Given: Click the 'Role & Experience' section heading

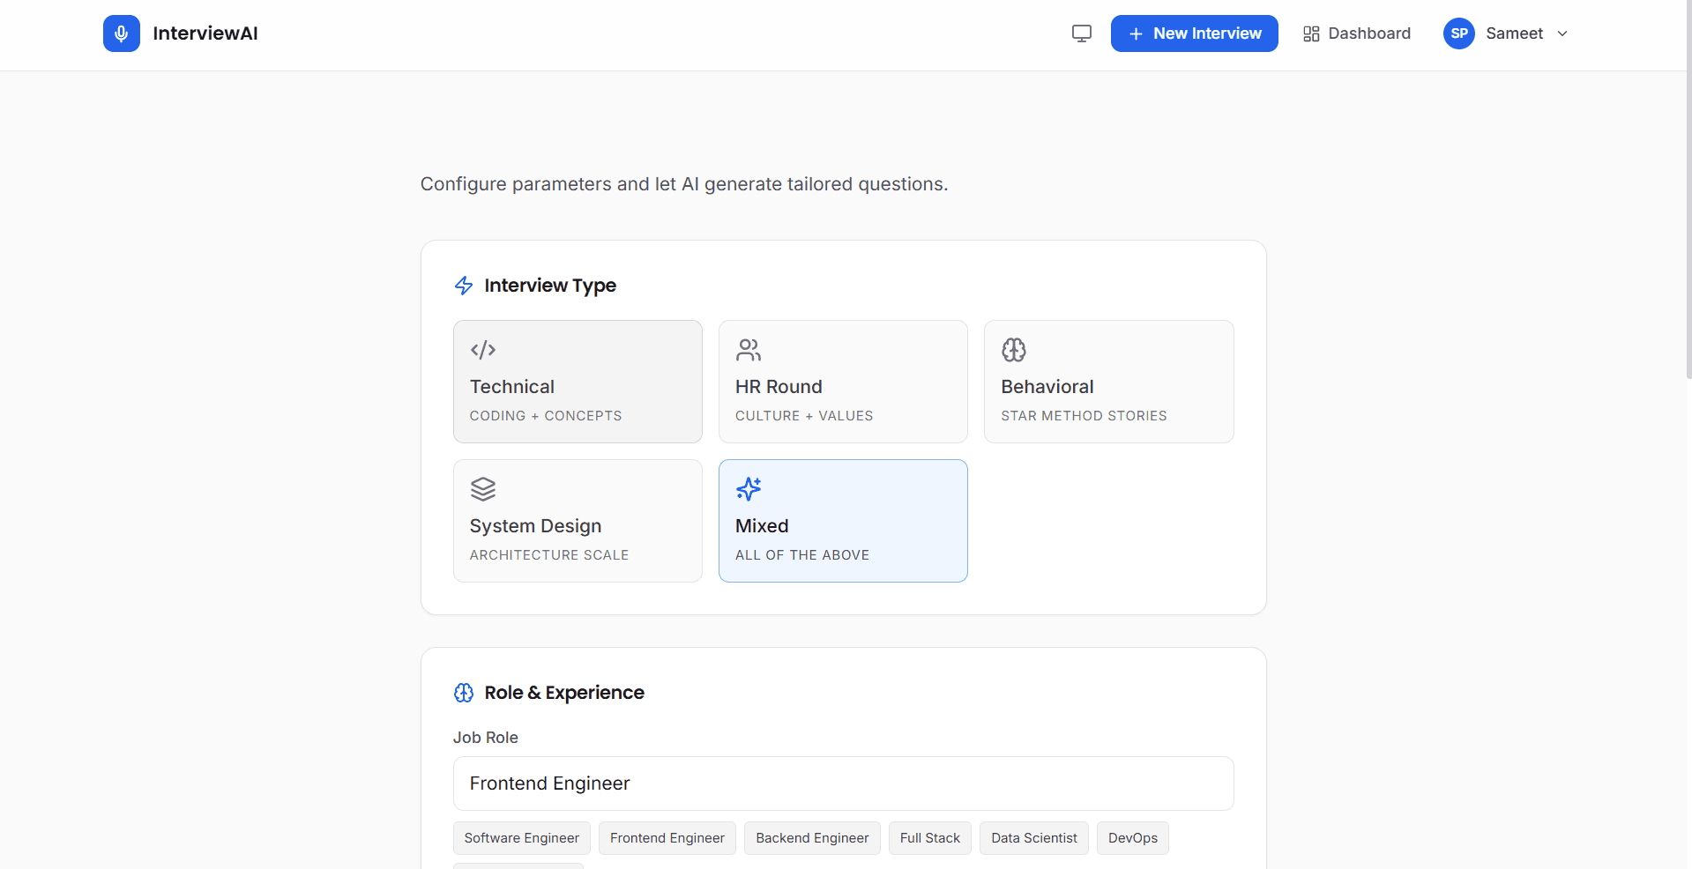Looking at the screenshot, I should coord(564,693).
